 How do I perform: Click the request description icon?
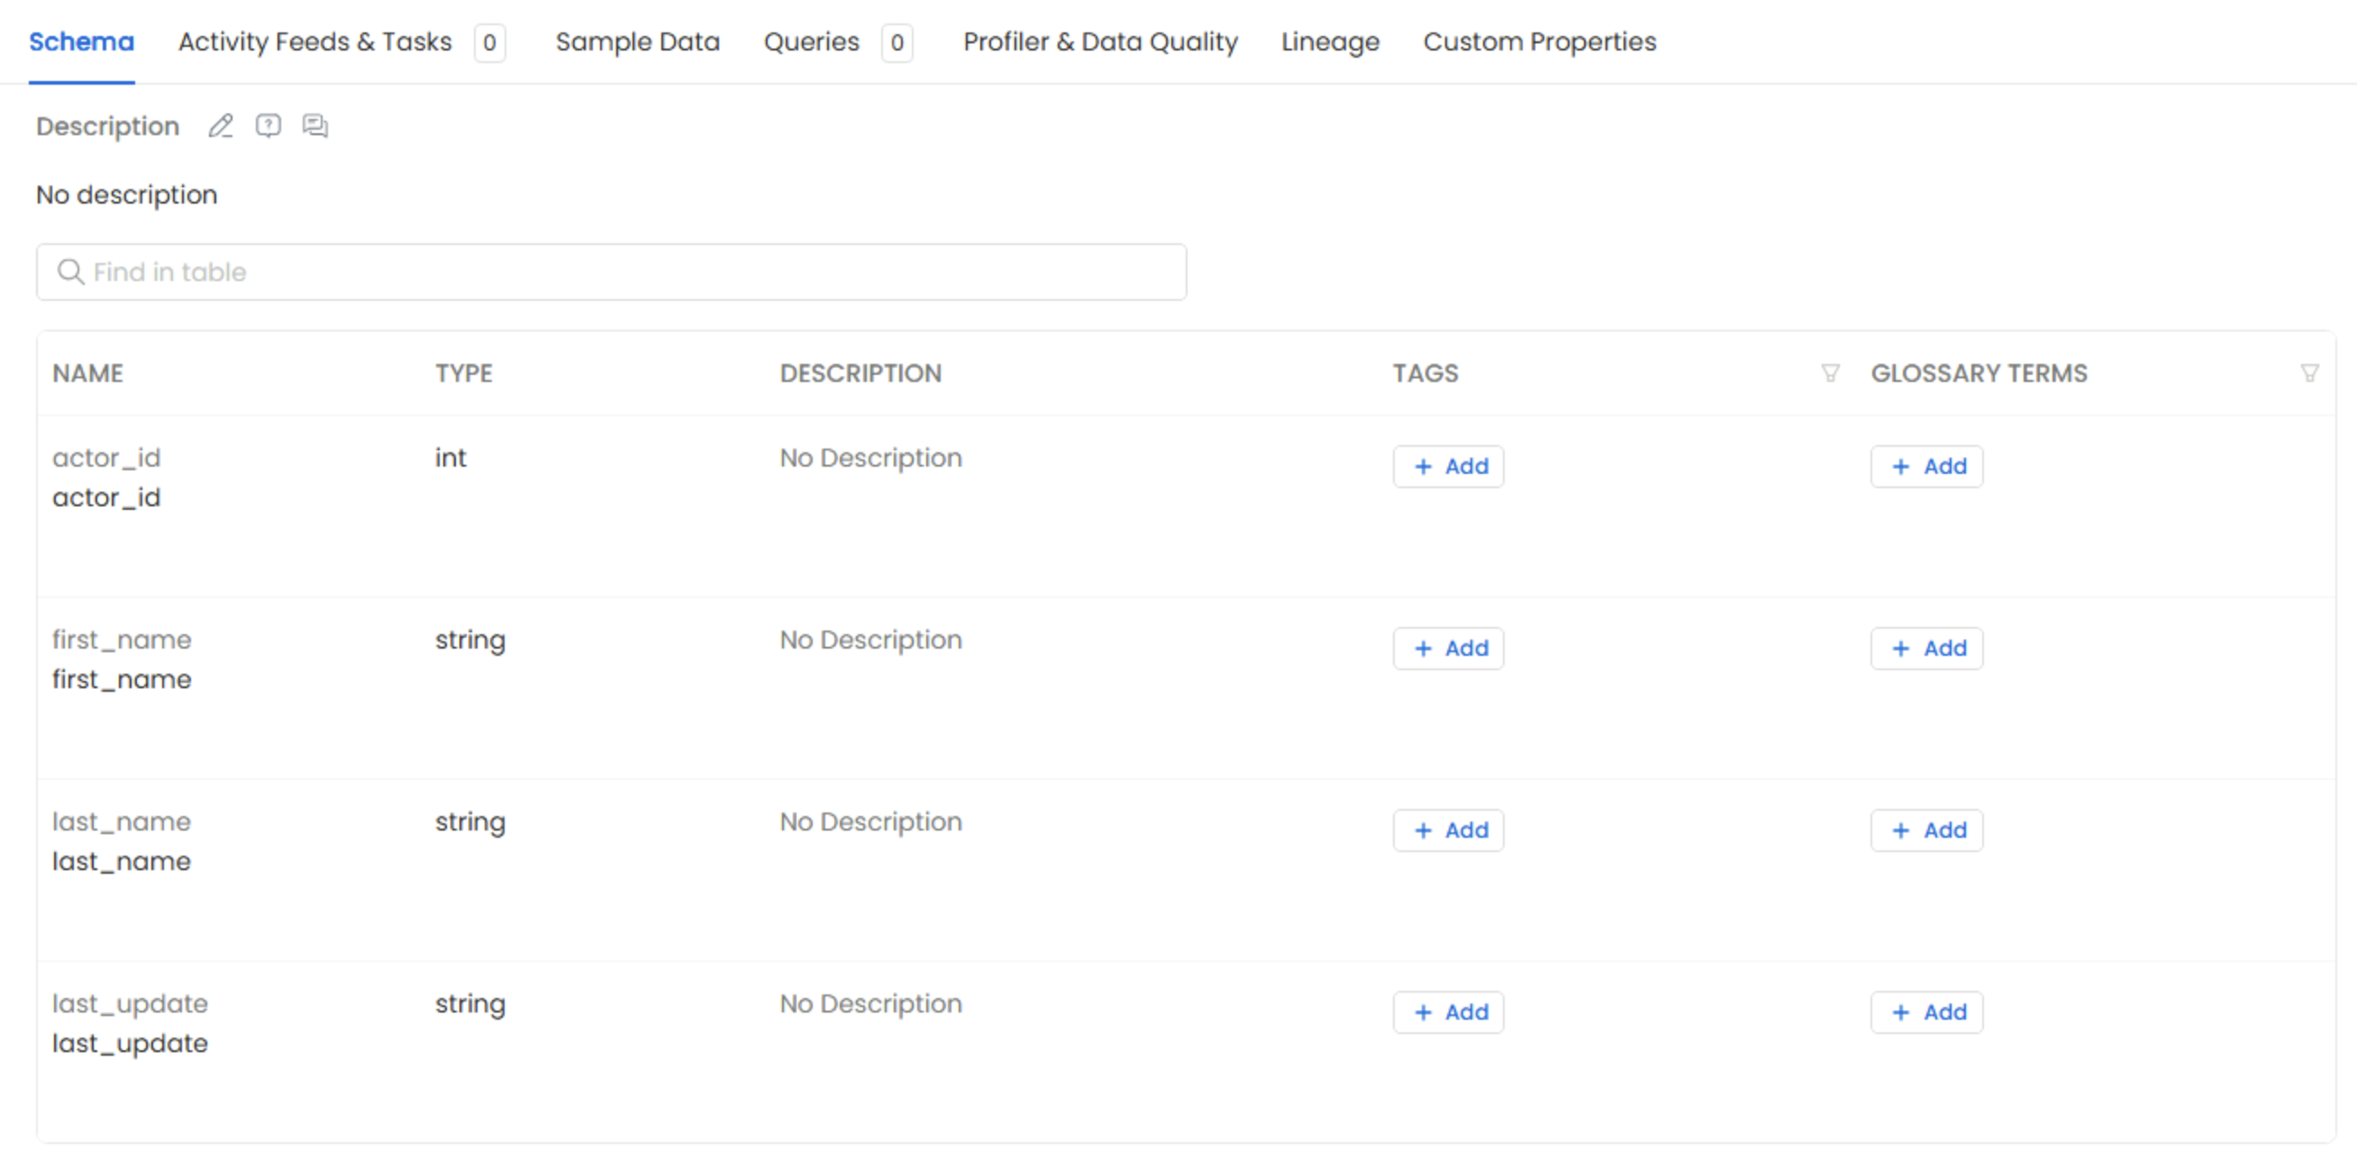click(268, 125)
